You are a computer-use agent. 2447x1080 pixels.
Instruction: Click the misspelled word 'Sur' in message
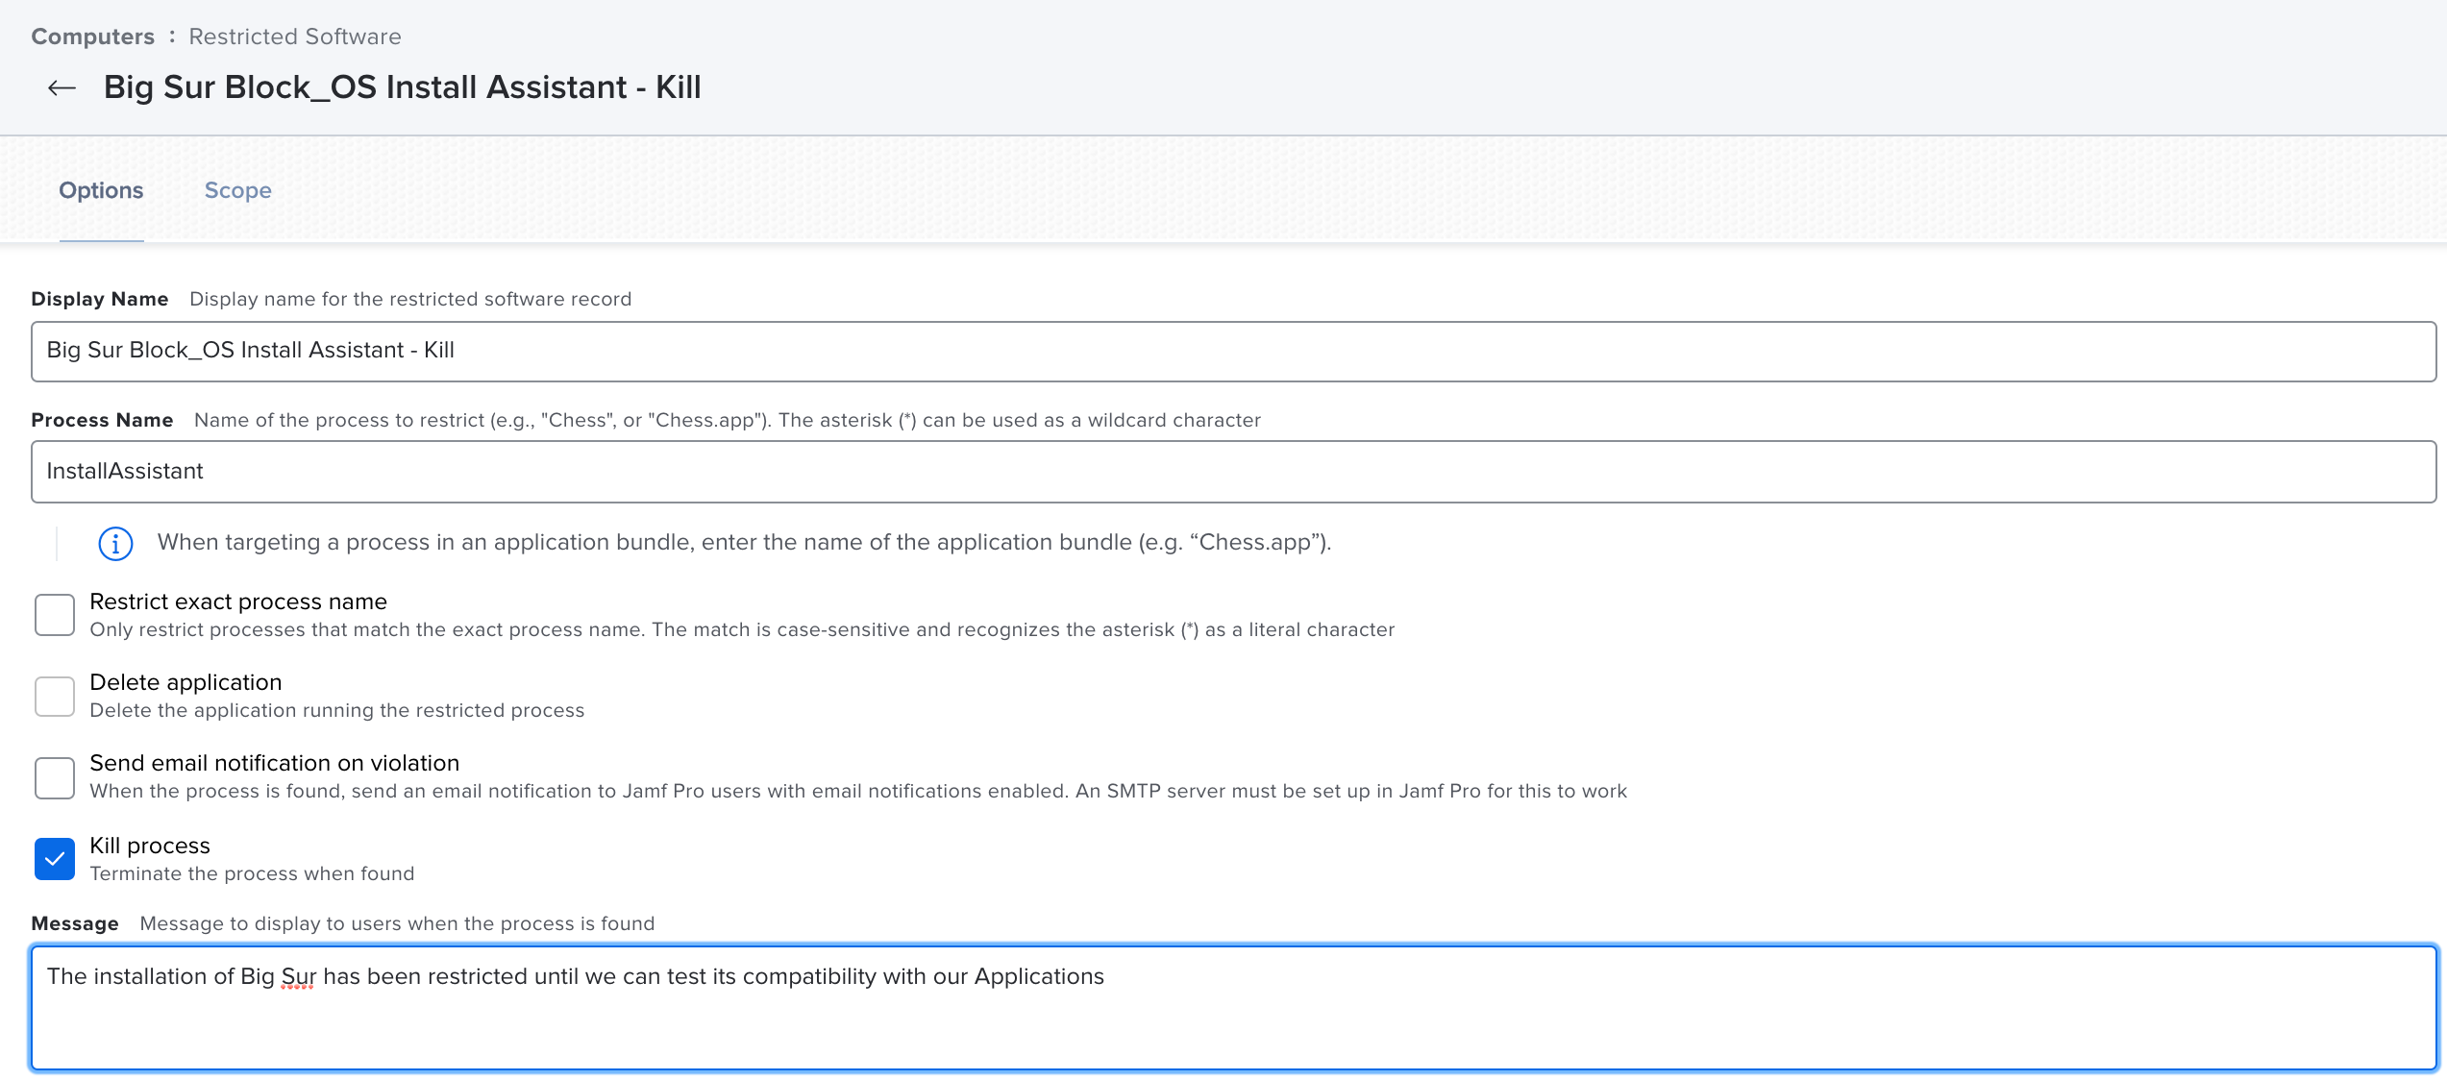point(298,977)
